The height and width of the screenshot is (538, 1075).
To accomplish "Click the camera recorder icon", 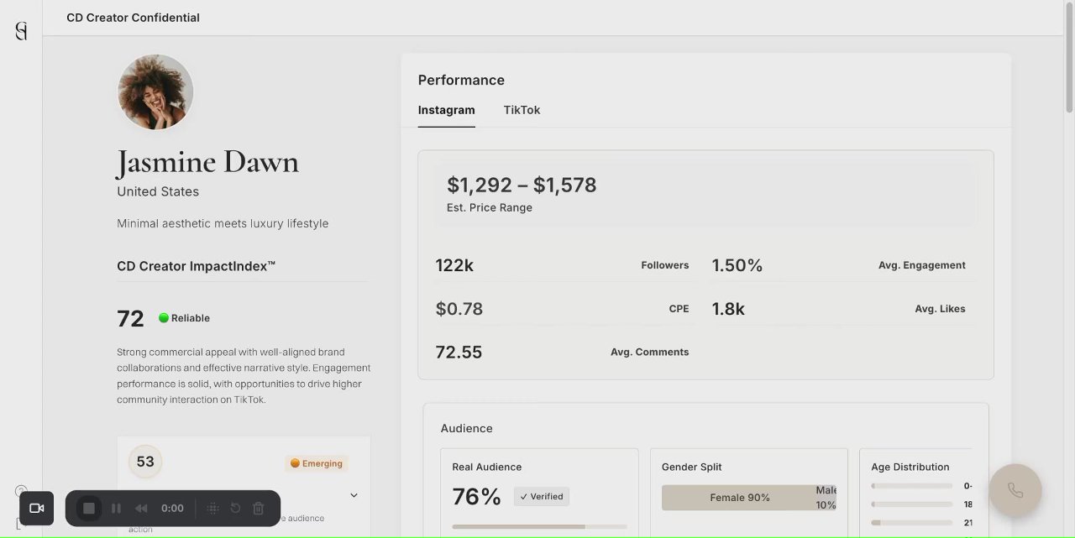I will tap(36, 508).
